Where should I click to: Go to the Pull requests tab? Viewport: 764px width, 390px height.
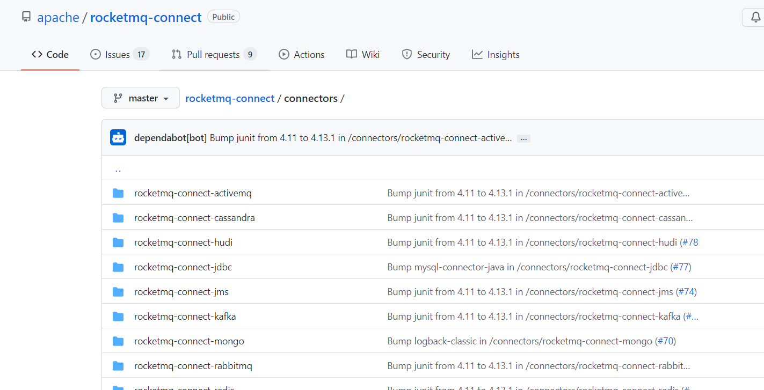214,54
